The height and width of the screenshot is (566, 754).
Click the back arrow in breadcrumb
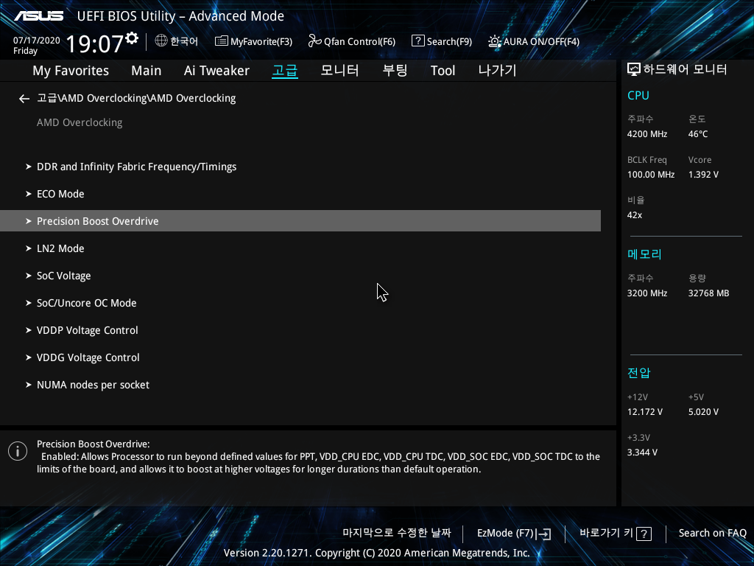coord(24,99)
